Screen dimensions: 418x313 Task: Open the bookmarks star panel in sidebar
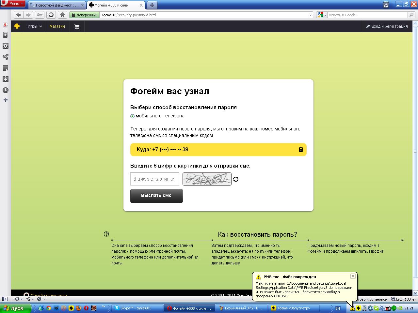(5, 35)
